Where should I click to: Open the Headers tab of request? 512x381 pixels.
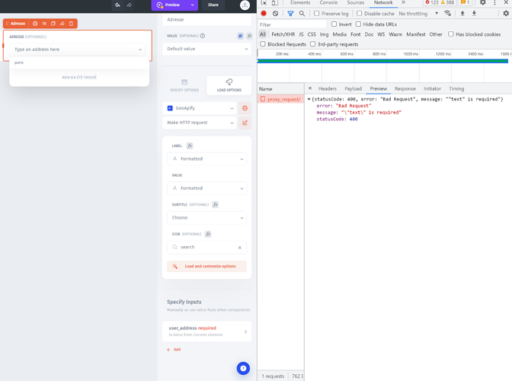pyautogui.click(x=327, y=89)
